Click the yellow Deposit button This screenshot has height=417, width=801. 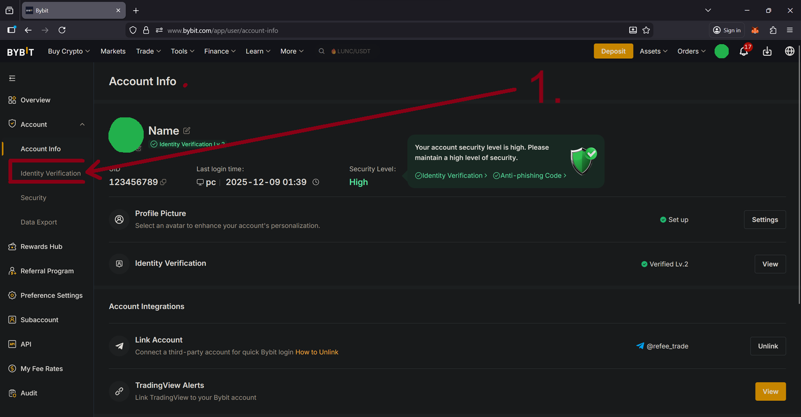pyautogui.click(x=613, y=51)
